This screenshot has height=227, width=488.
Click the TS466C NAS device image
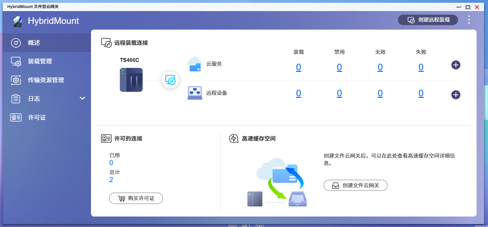pos(131,80)
